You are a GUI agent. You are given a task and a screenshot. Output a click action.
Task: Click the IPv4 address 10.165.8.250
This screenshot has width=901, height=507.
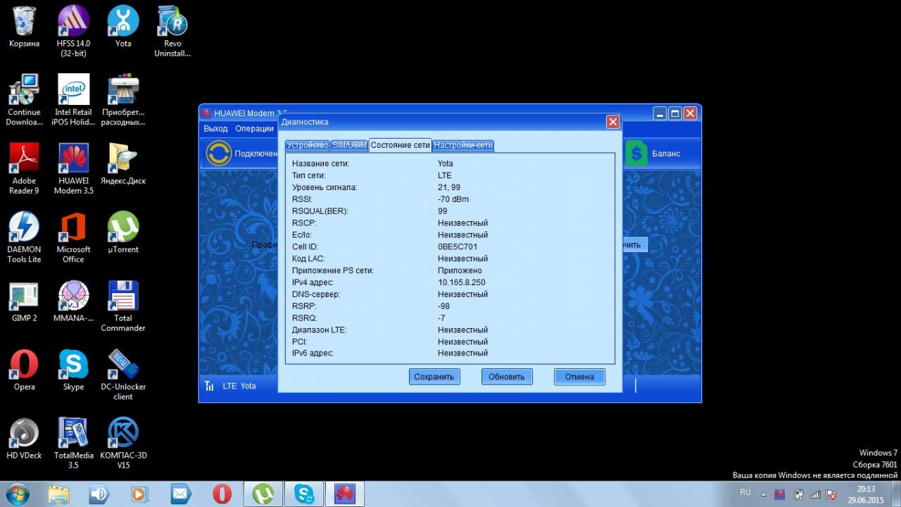[462, 282]
